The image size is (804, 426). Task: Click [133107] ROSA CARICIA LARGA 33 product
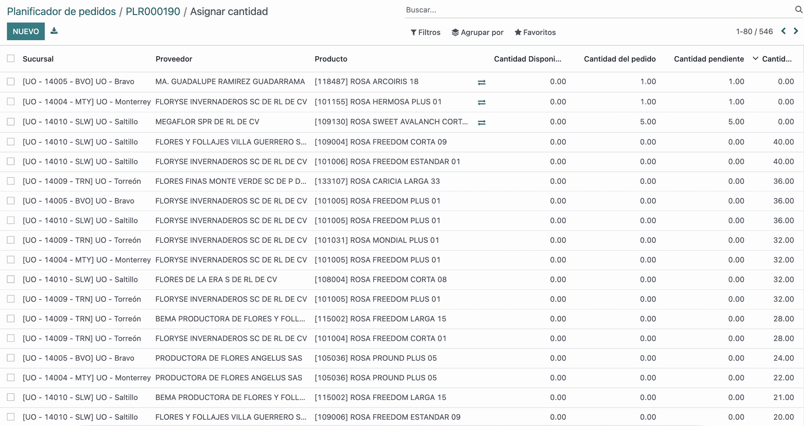[377, 181]
